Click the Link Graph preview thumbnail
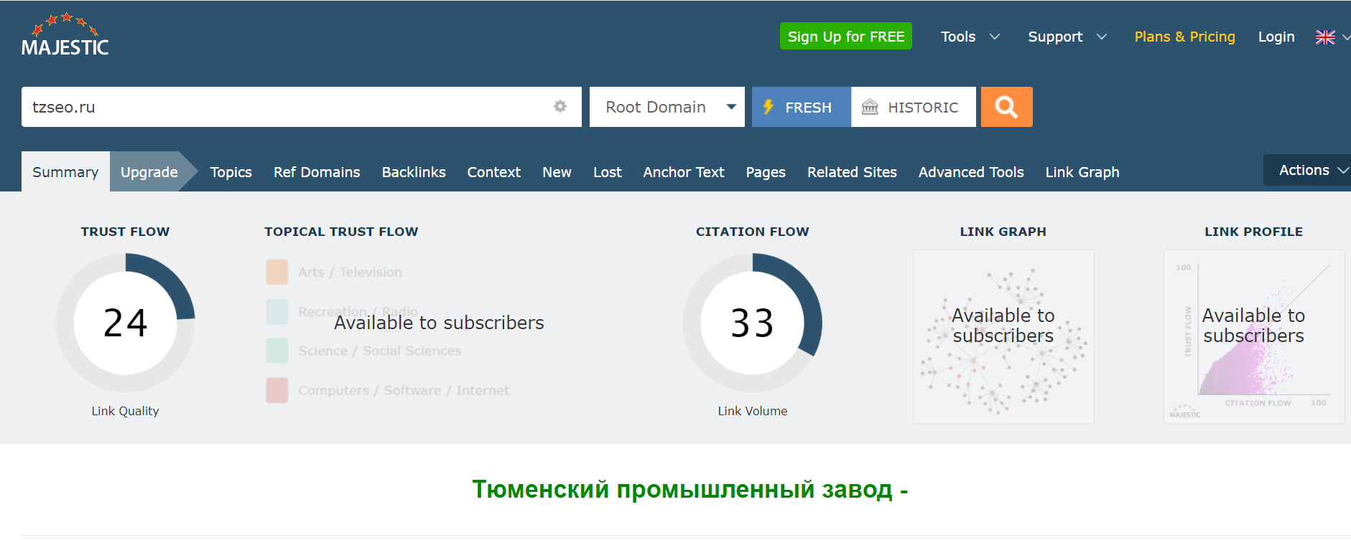1351x540 pixels. (x=1003, y=336)
